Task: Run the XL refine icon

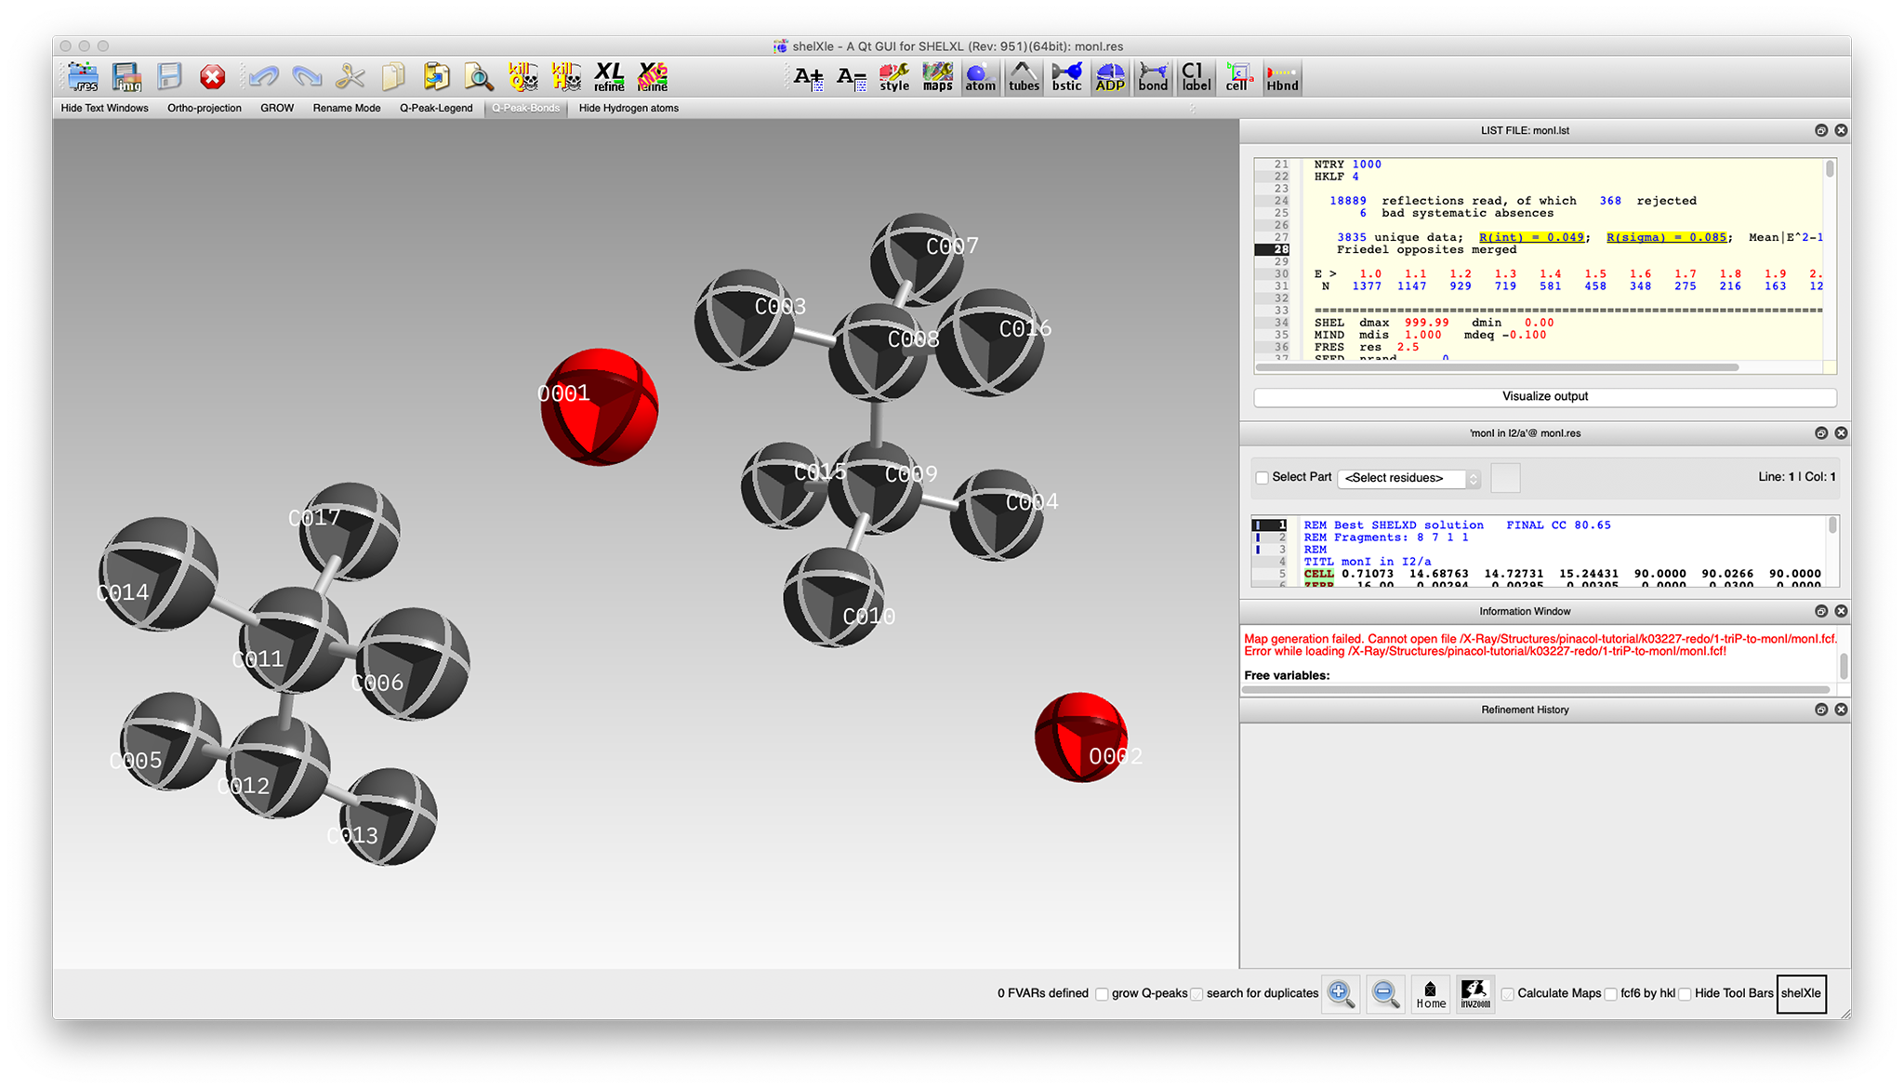Action: click(609, 77)
